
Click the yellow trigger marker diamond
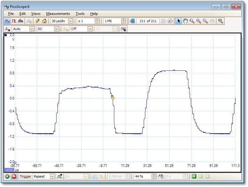point(113,98)
